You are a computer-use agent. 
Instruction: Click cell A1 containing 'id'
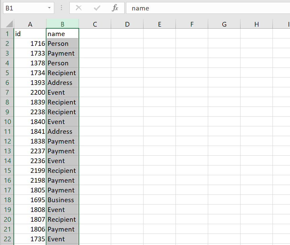[x=30, y=34]
